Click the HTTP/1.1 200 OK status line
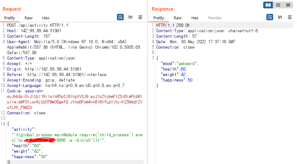This screenshot has width=297, height=164. tap(173, 25)
